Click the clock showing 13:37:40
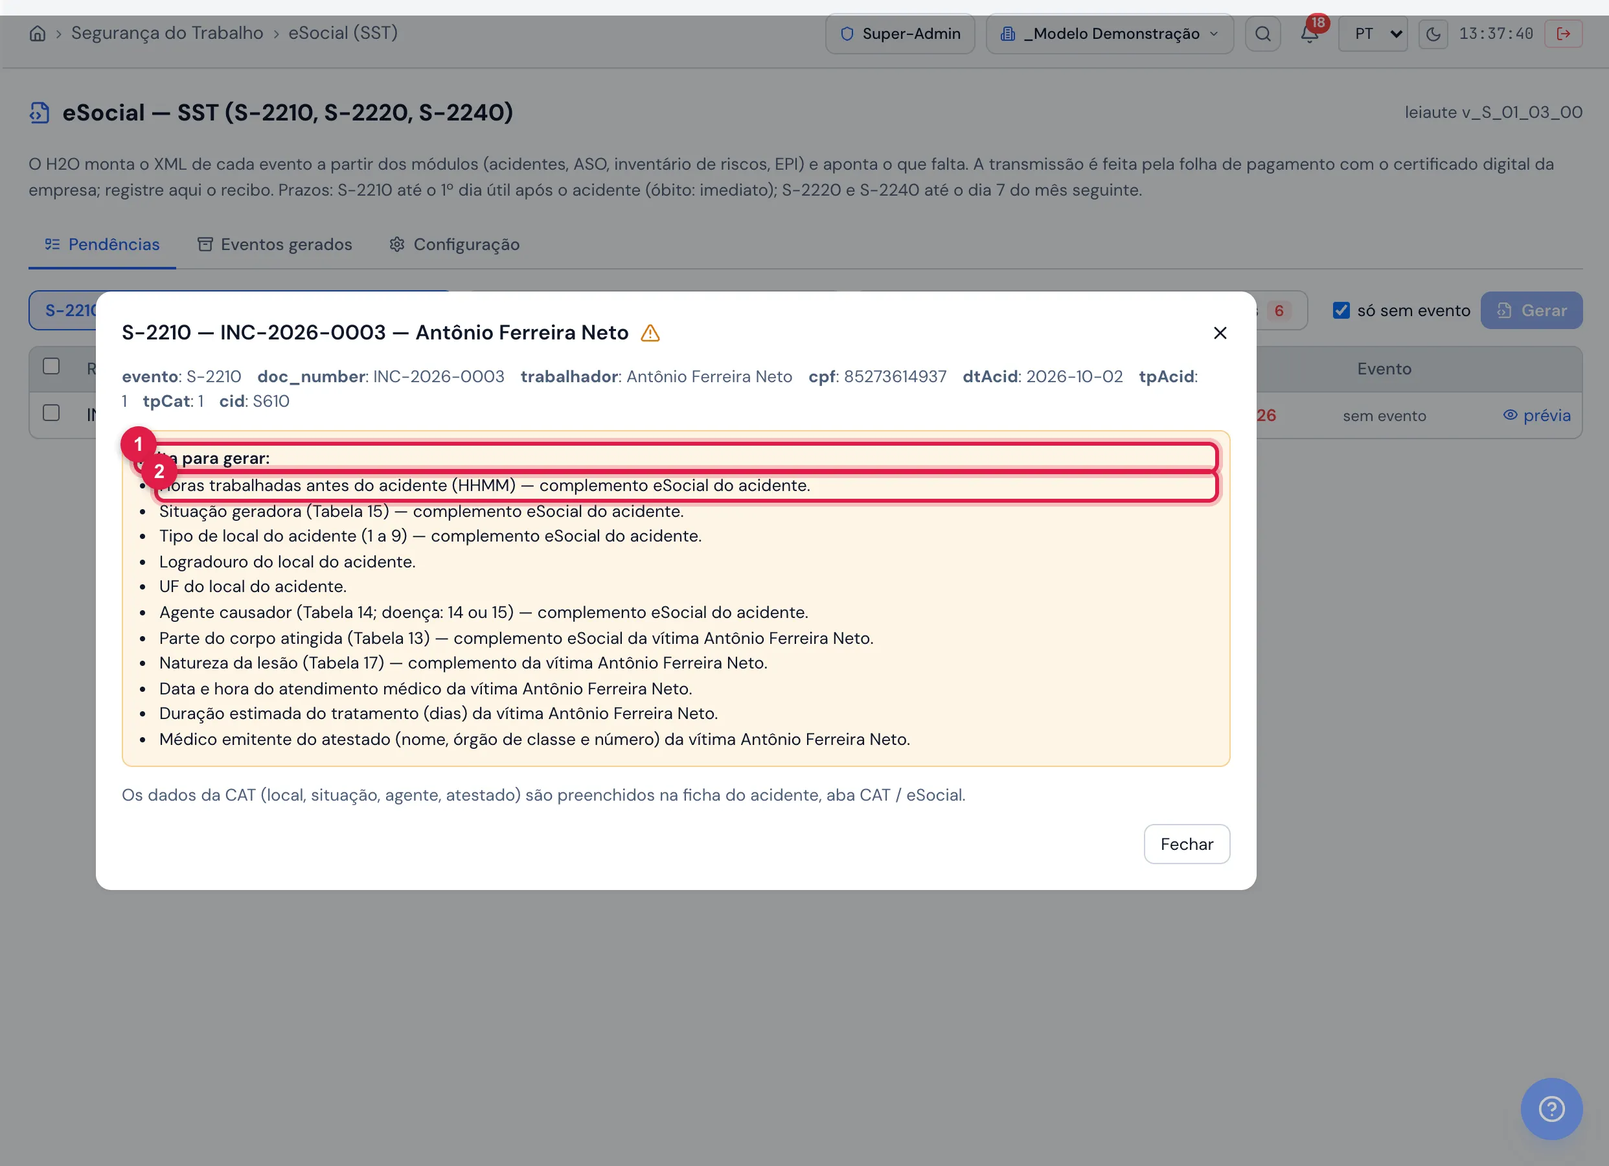The width and height of the screenshot is (1609, 1166). [x=1496, y=33]
